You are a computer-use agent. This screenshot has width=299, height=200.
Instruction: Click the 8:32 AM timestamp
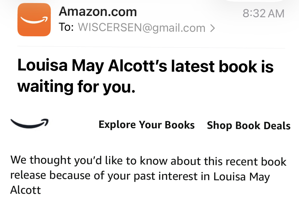click(x=263, y=13)
